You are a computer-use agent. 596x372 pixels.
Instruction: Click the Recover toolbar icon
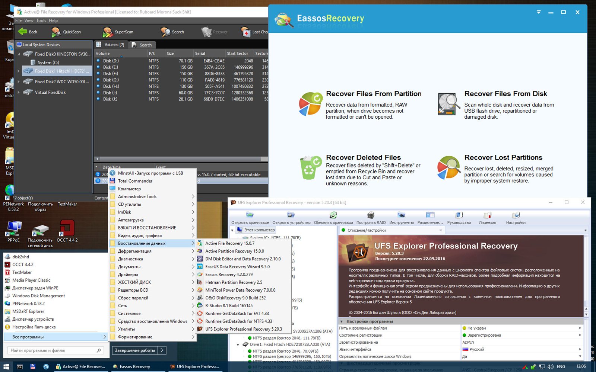click(x=206, y=32)
